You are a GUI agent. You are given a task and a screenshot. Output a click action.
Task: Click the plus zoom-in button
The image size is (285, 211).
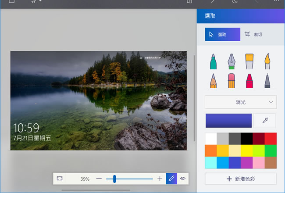click(160, 179)
